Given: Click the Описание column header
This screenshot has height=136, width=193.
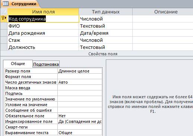Looking at the screenshot, I should 163,12.
